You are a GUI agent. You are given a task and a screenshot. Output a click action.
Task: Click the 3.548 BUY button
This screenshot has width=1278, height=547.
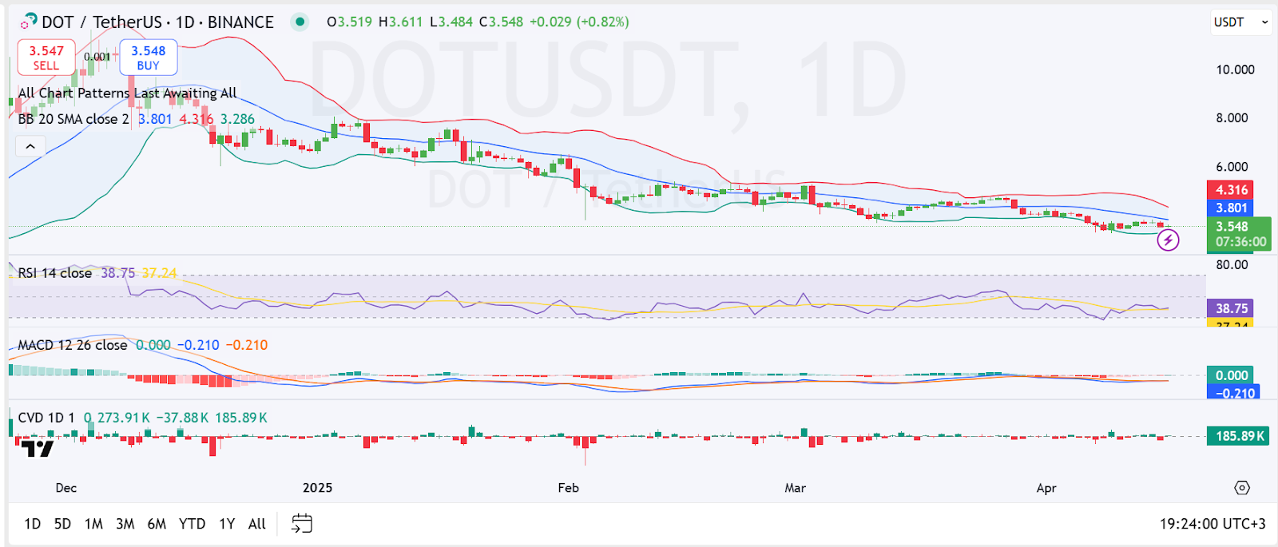[x=149, y=57]
